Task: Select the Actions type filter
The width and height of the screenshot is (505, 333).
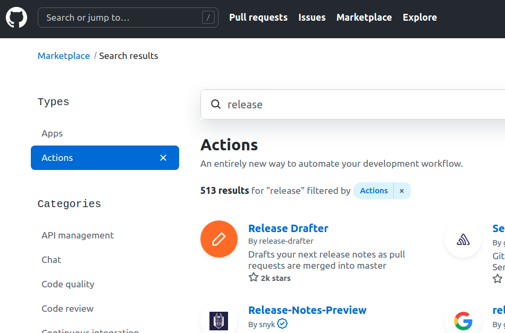Action: [x=105, y=158]
